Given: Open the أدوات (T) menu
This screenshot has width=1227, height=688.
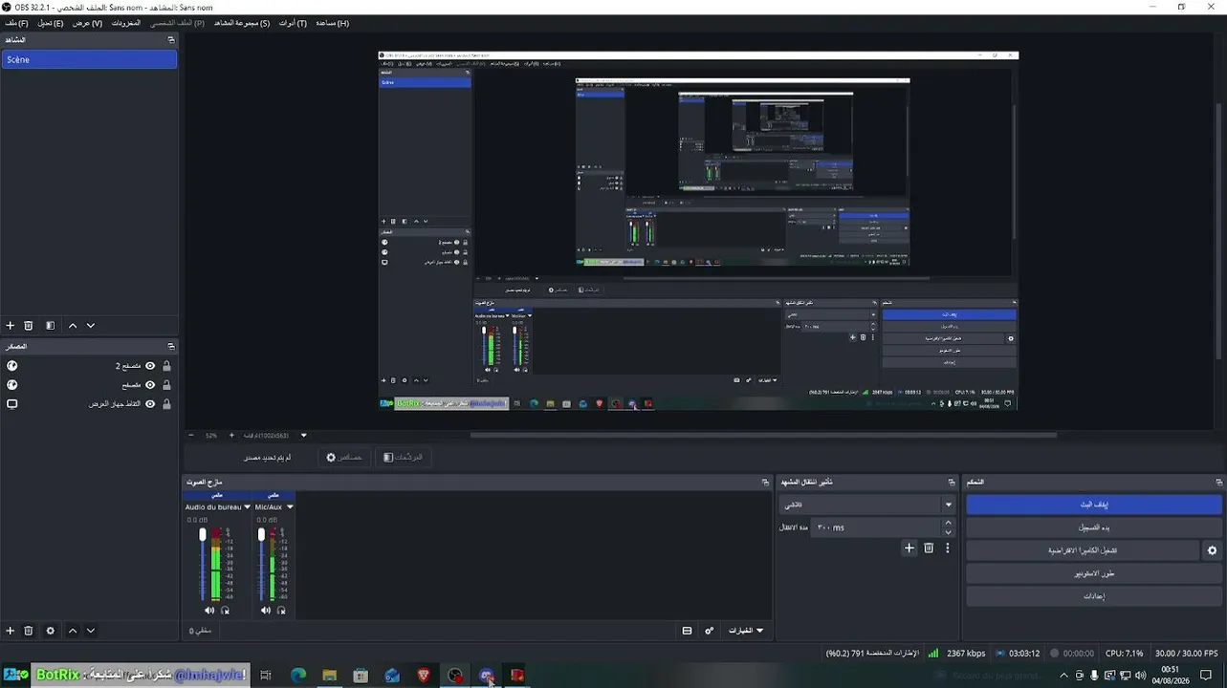Looking at the screenshot, I should [293, 23].
